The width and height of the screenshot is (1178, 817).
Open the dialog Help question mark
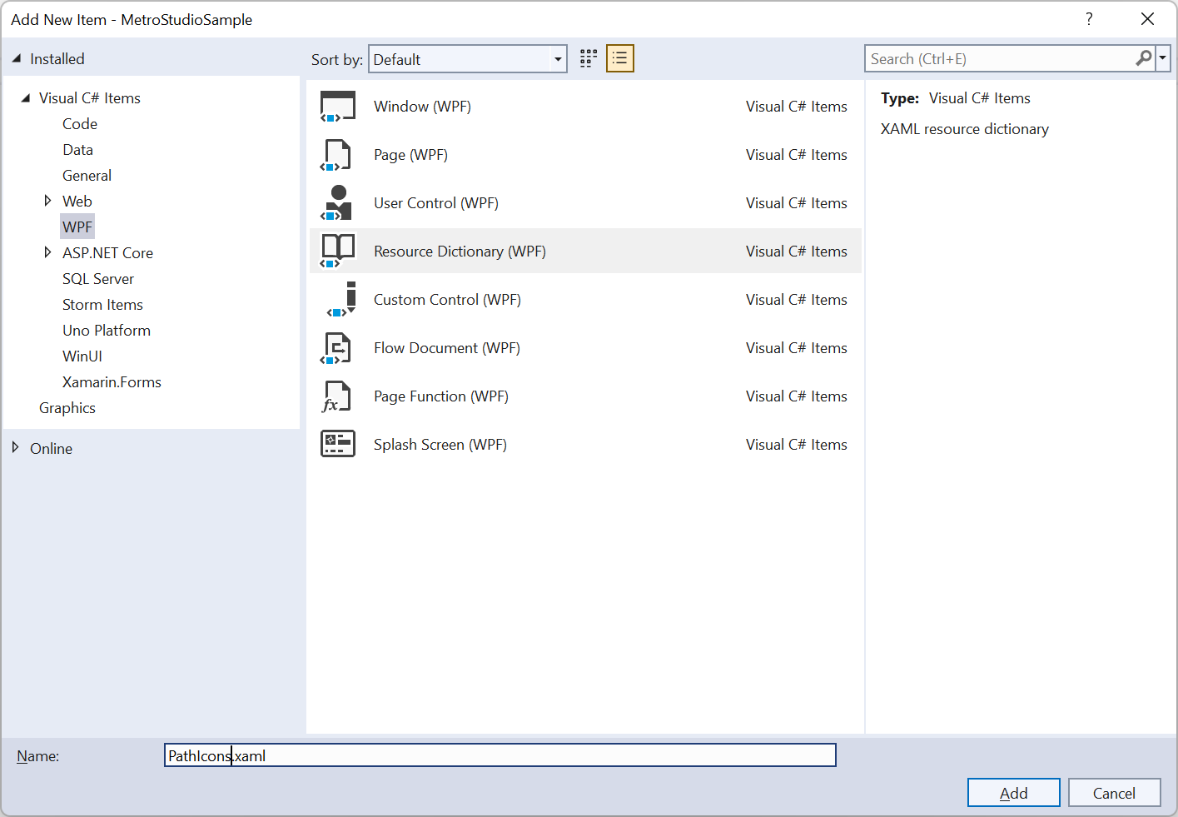click(1089, 19)
